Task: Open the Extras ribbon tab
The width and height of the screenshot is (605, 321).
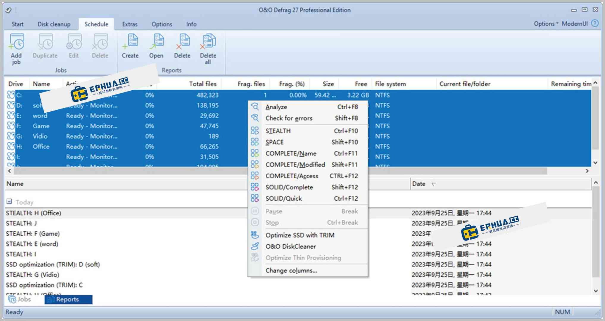Action: pos(130,24)
